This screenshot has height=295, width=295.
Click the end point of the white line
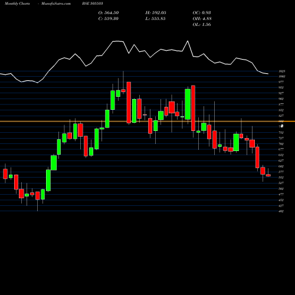pyautogui.click(x=268, y=74)
